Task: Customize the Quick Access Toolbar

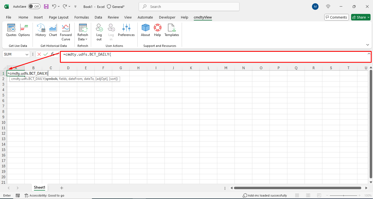Action: point(76,6)
